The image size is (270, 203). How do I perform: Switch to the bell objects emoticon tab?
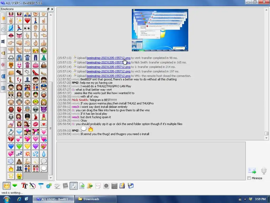coord(3,53)
